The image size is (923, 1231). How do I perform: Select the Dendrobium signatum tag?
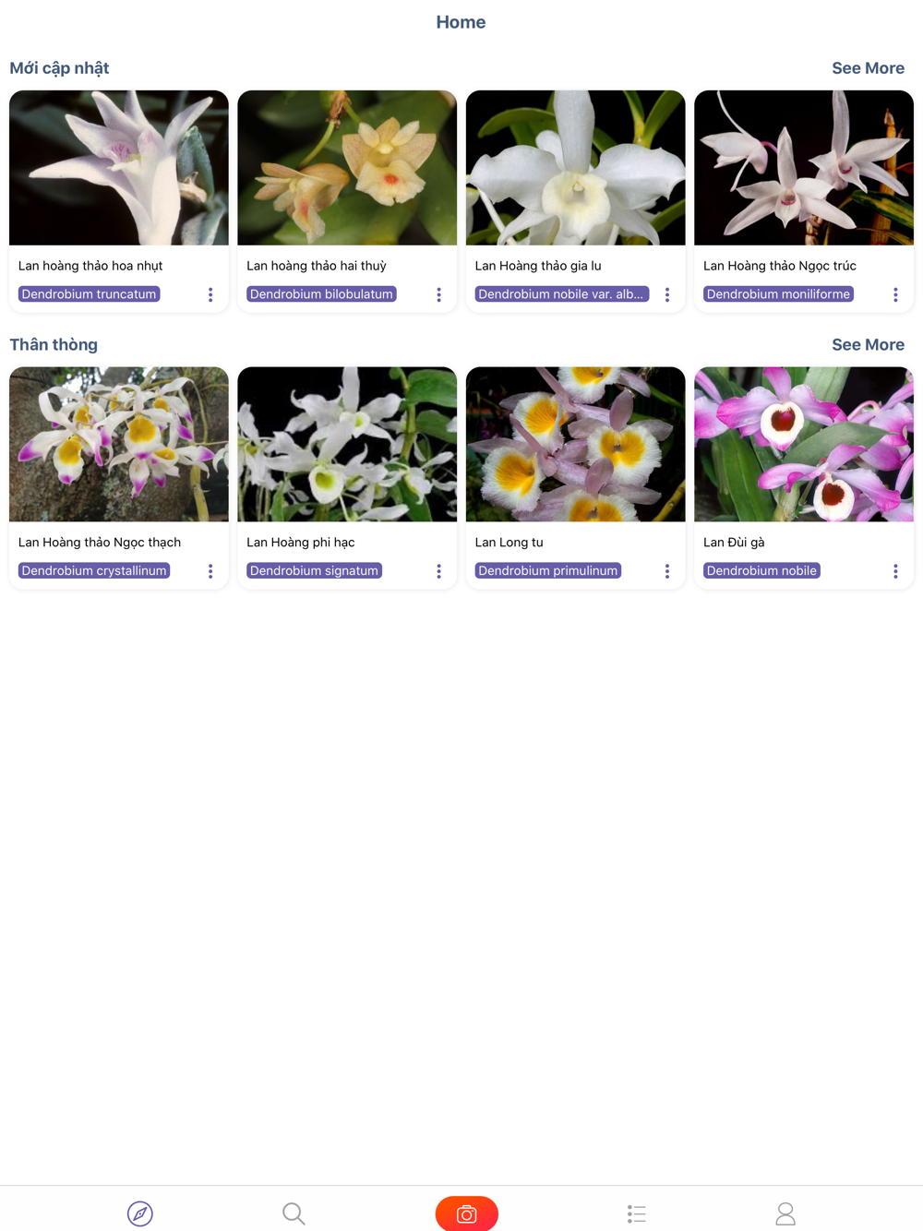(314, 571)
